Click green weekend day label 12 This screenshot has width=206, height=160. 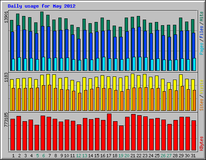coord(78,156)
